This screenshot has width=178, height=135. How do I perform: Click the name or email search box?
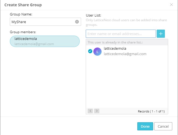click(121, 34)
